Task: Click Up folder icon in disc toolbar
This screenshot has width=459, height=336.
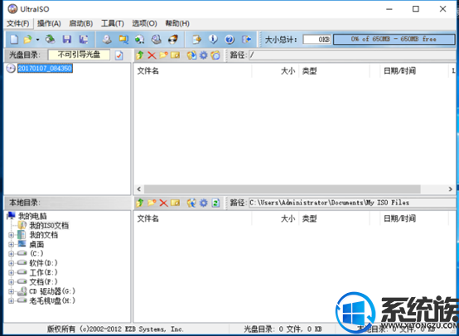Action: point(140,55)
